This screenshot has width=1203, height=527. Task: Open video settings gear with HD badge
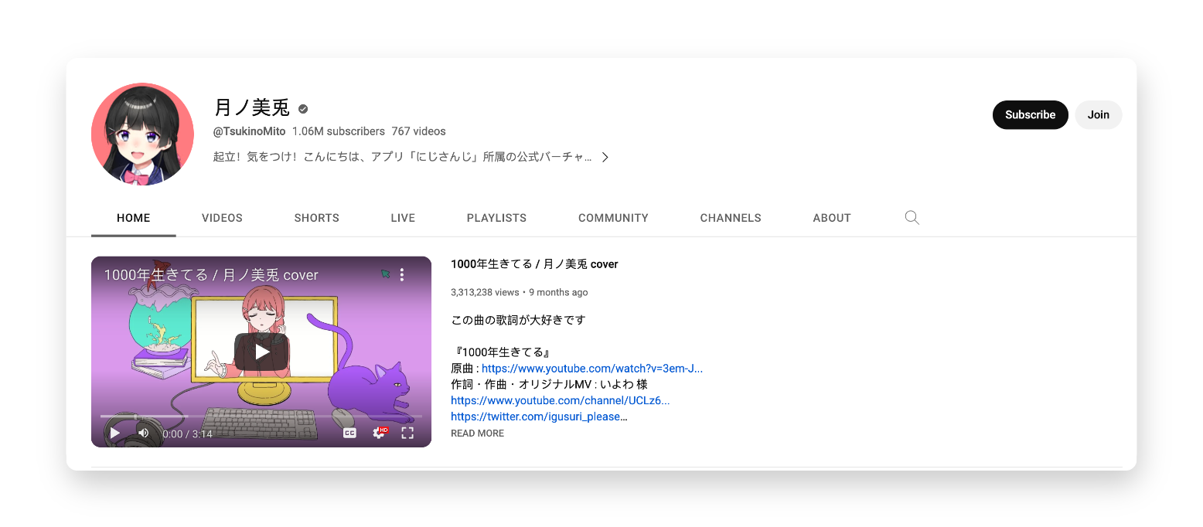coord(379,433)
